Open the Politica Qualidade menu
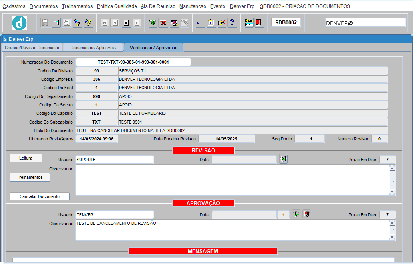 tap(117, 6)
